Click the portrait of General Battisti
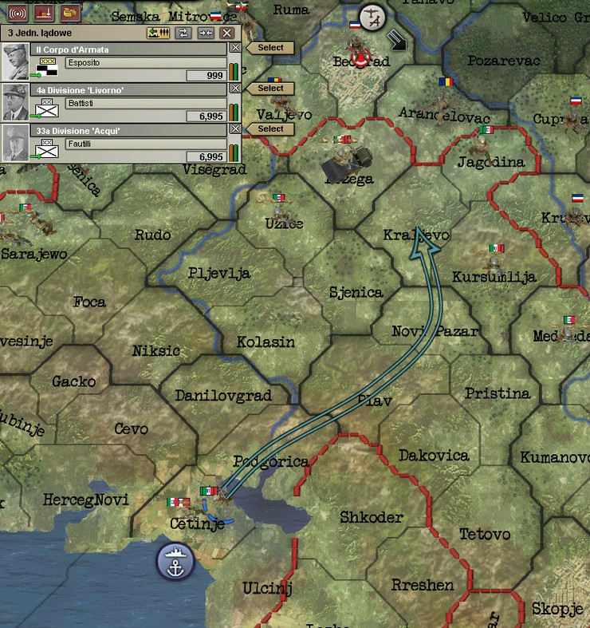This screenshot has width=590, height=628. (16, 102)
